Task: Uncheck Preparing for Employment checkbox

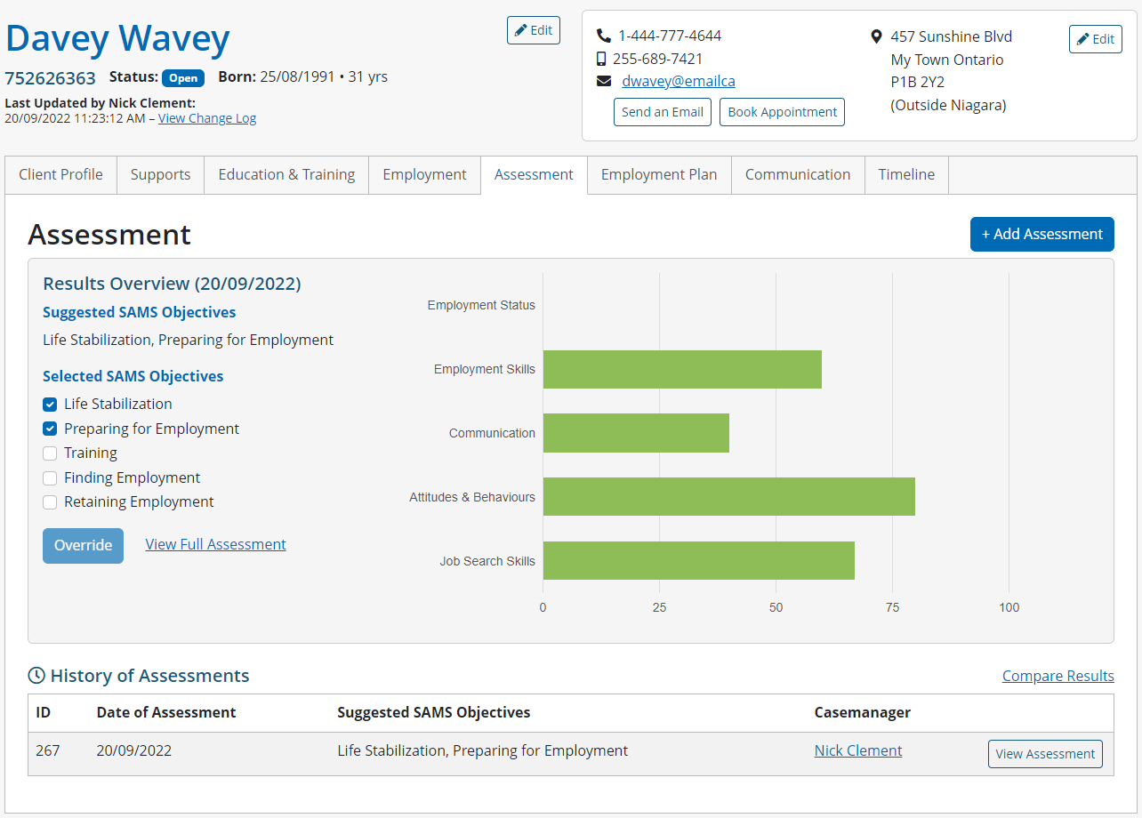Action: tap(51, 429)
